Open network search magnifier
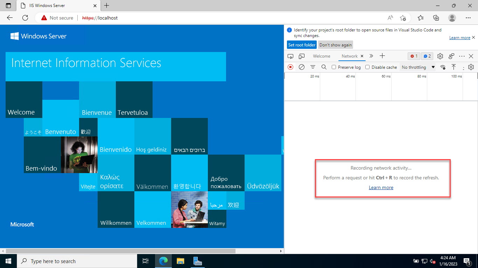 tap(324, 67)
